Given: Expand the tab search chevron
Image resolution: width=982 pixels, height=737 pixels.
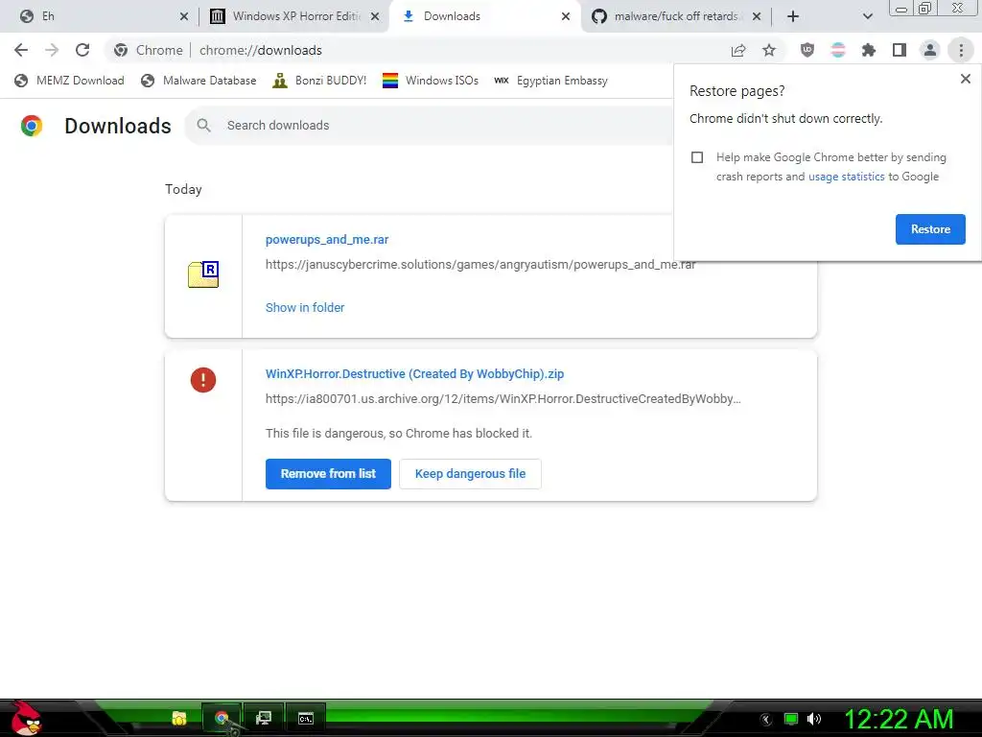Looking at the screenshot, I should [x=867, y=16].
